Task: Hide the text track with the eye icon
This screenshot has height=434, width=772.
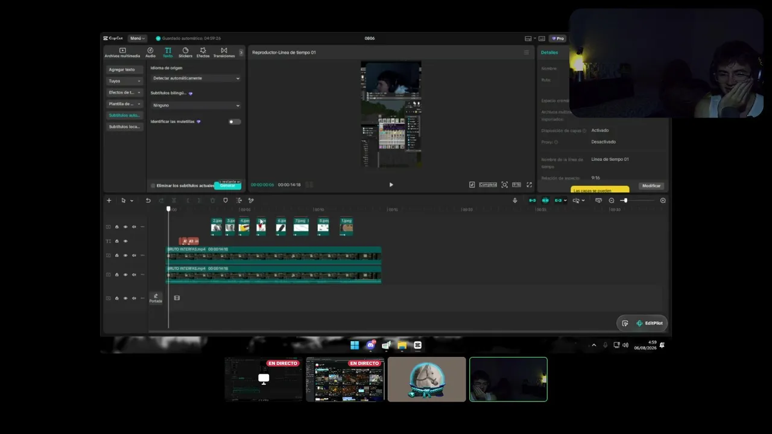Action: coord(125,241)
